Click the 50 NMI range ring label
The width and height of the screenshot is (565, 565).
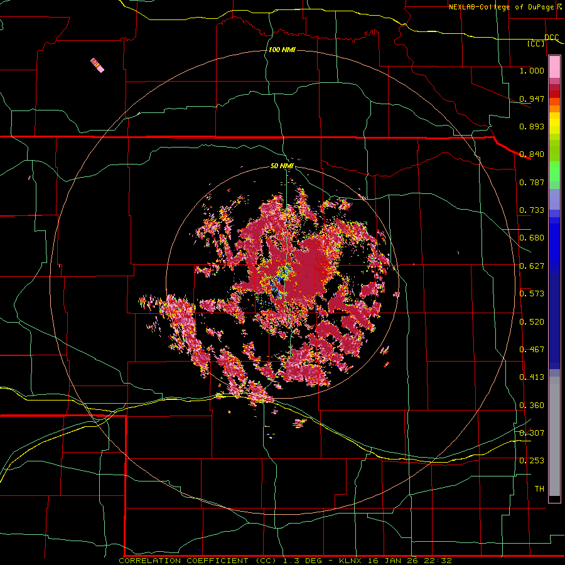click(282, 166)
